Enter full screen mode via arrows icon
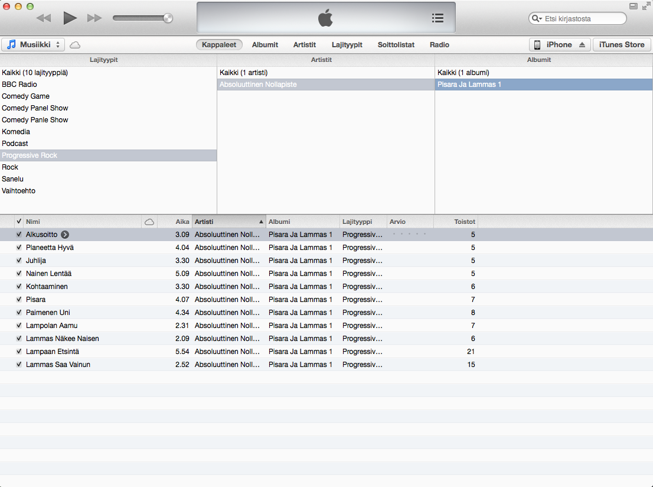Viewport: 653px width, 487px height. point(646,6)
